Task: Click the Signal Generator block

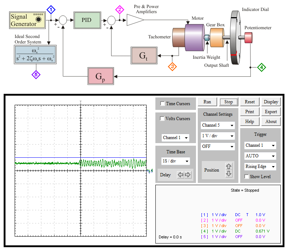Action: (27, 20)
